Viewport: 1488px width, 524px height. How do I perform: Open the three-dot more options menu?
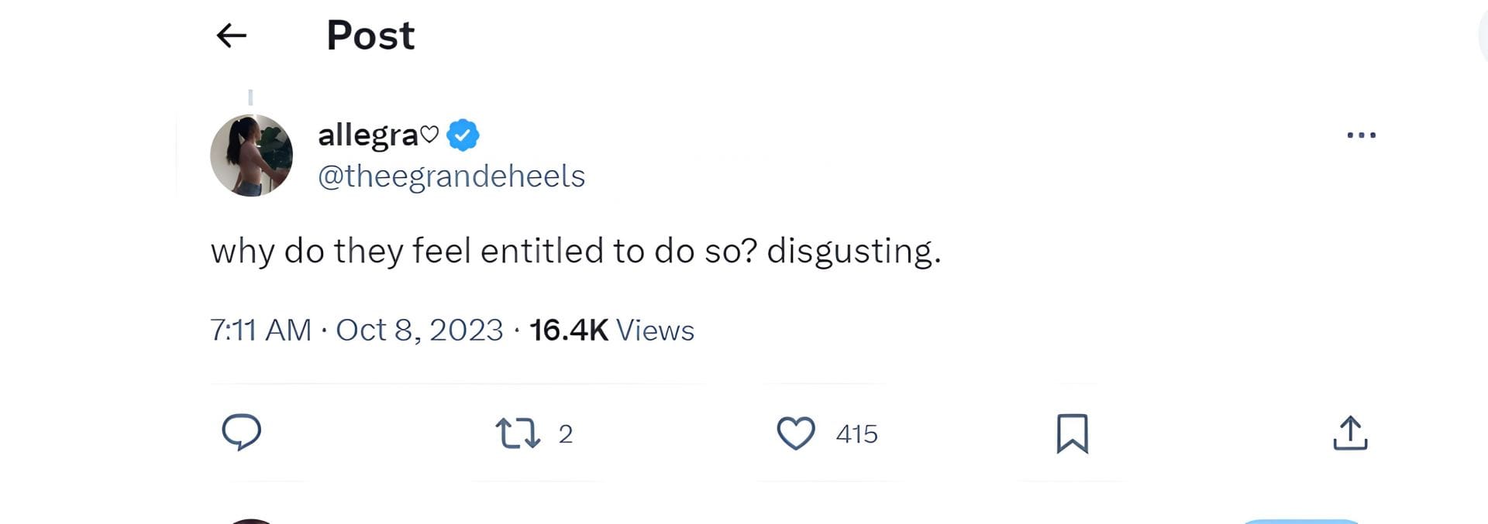point(1361,135)
